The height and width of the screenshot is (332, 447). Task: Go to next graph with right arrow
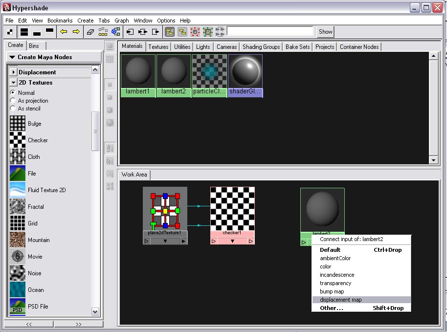tap(76, 32)
